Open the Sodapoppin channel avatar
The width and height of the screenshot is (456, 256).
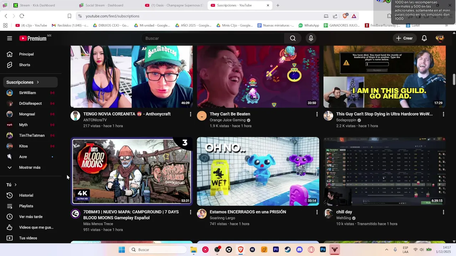pyautogui.click(x=328, y=116)
